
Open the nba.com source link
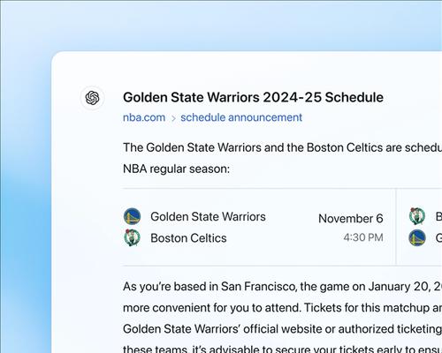144,117
